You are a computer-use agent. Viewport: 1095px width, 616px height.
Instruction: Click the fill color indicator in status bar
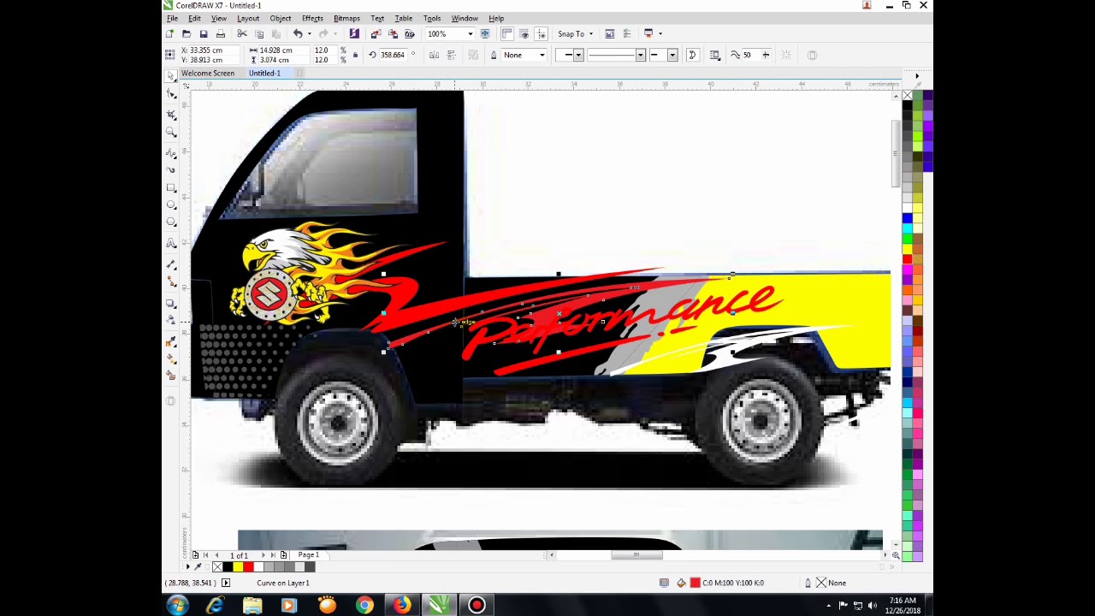tap(695, 583)
